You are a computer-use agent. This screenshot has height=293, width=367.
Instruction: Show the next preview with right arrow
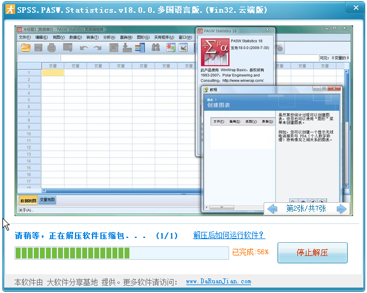click(x=341, y=208)
